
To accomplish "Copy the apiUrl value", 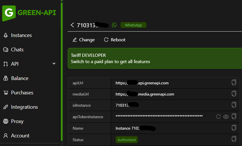I will click(234, 83).
